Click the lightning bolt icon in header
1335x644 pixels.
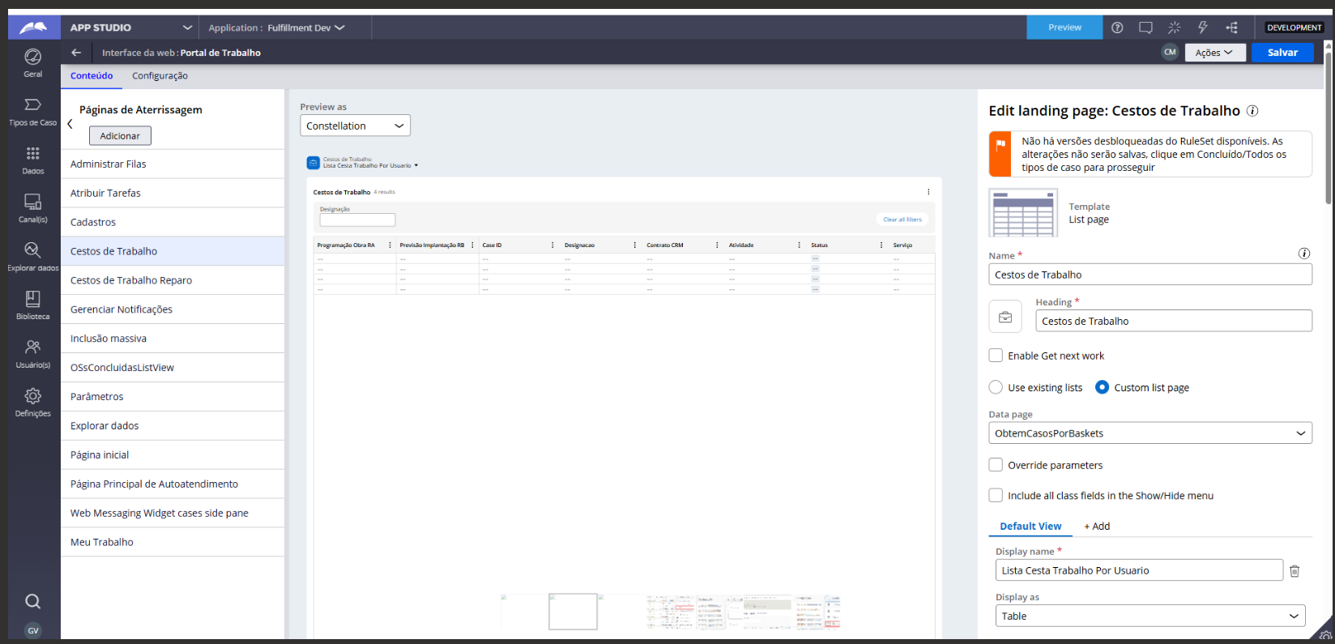pos(1202,28)
